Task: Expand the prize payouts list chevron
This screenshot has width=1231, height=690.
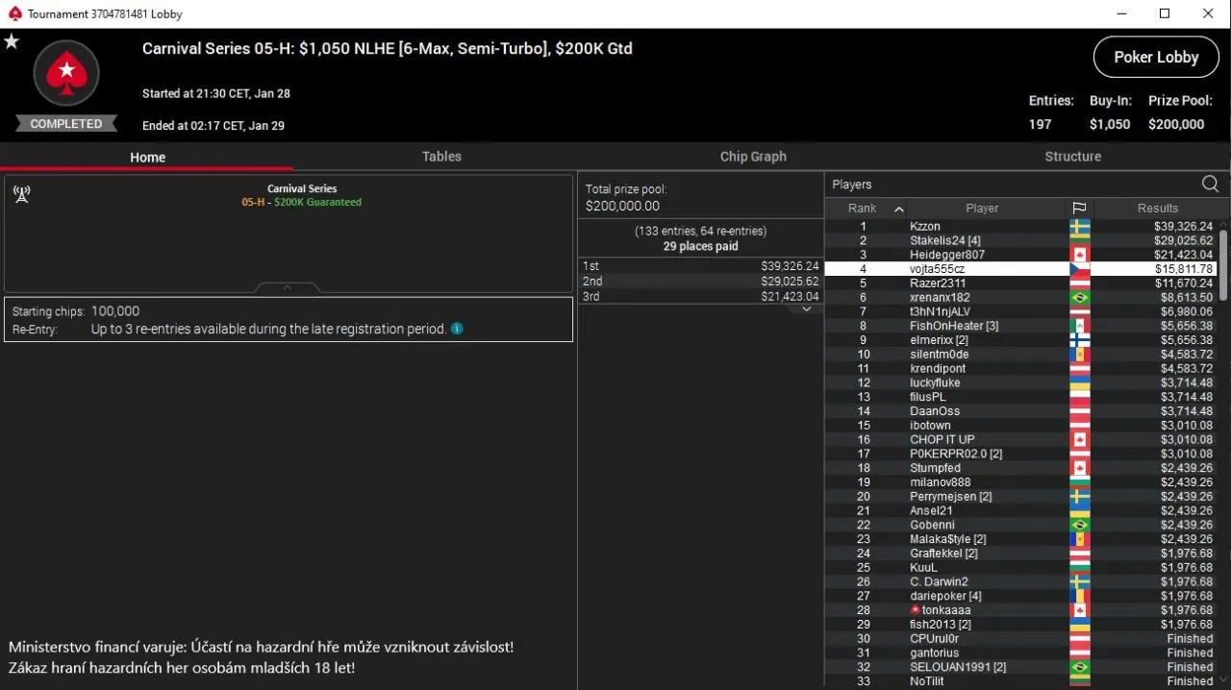Action: 806,308
